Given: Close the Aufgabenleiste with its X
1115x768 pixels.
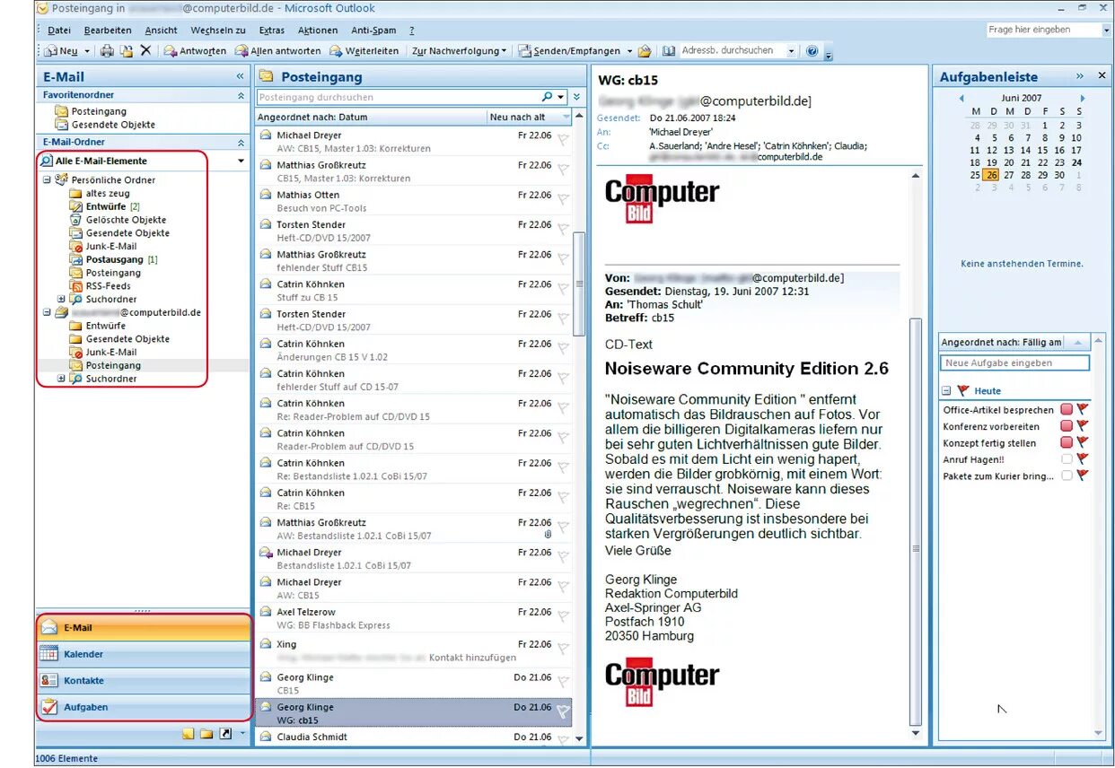Looking at the screenshot, I should 1102,76.
